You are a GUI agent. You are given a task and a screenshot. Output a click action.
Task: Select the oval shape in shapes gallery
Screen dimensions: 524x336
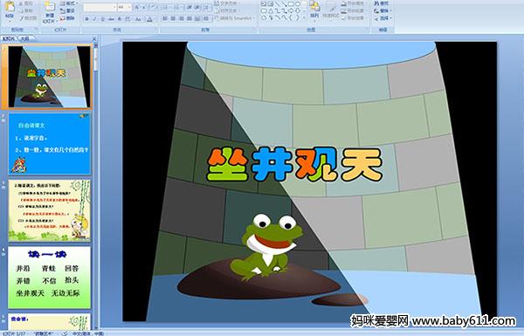298,4
